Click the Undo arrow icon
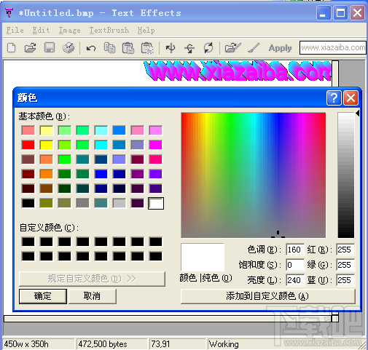Image resolution: width=368 pixels, height=350 pixels. [x=91, y=48]
